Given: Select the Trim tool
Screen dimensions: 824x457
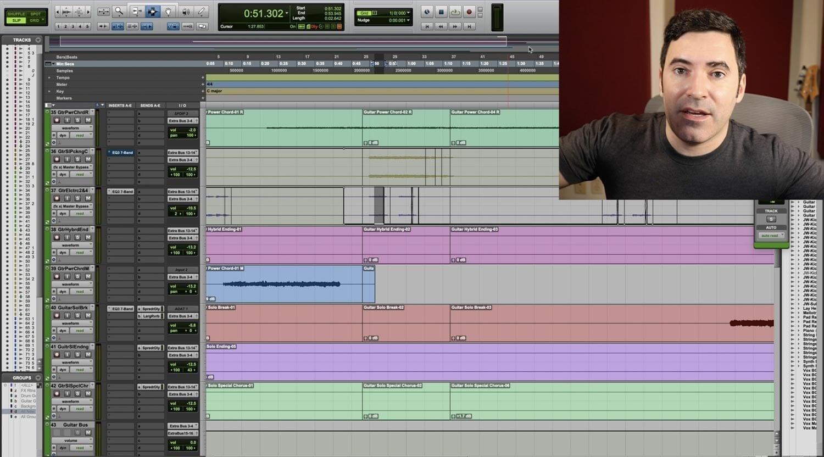Looking at the screenshot, I should click(137, 12).
